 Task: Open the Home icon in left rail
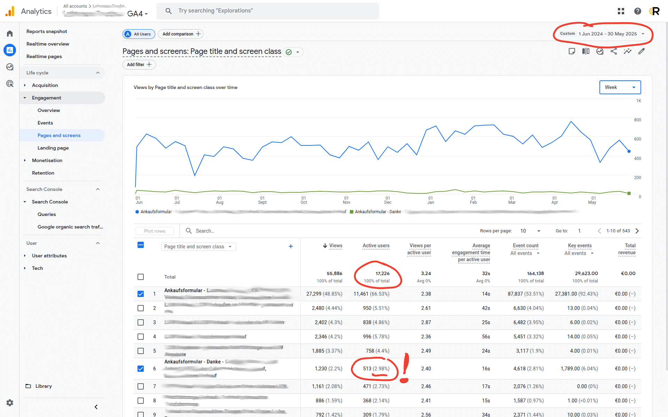click(x=10, y=33)
